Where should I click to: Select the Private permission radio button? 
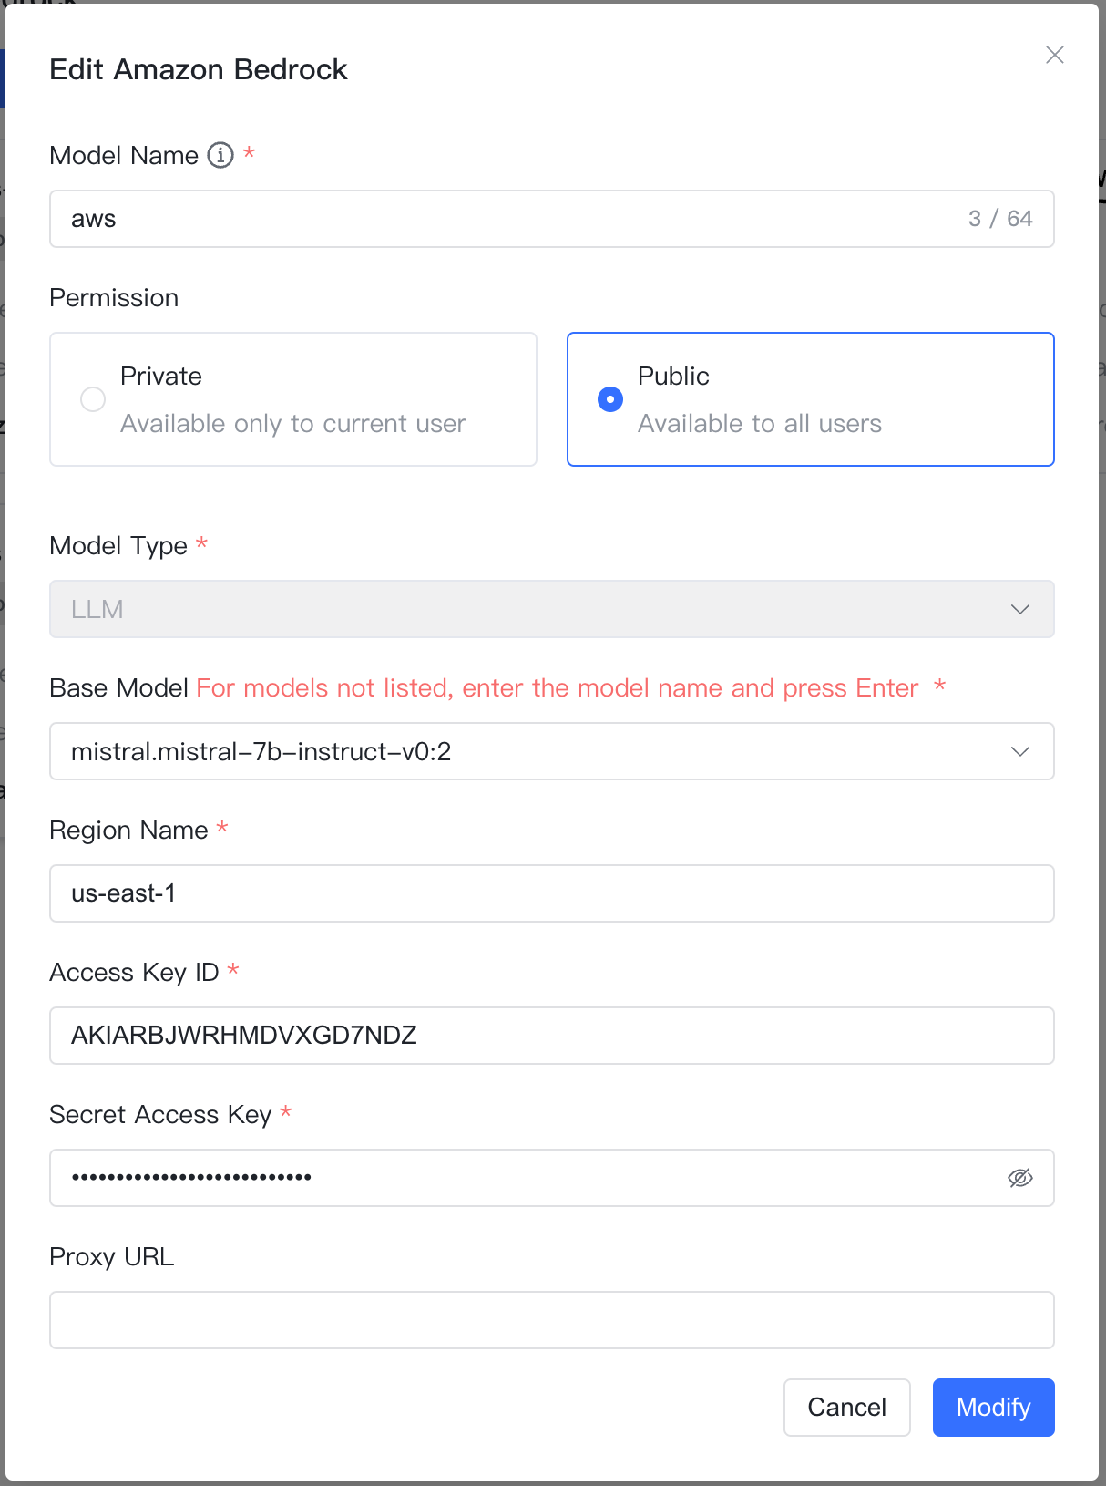(x=93, y=399)
